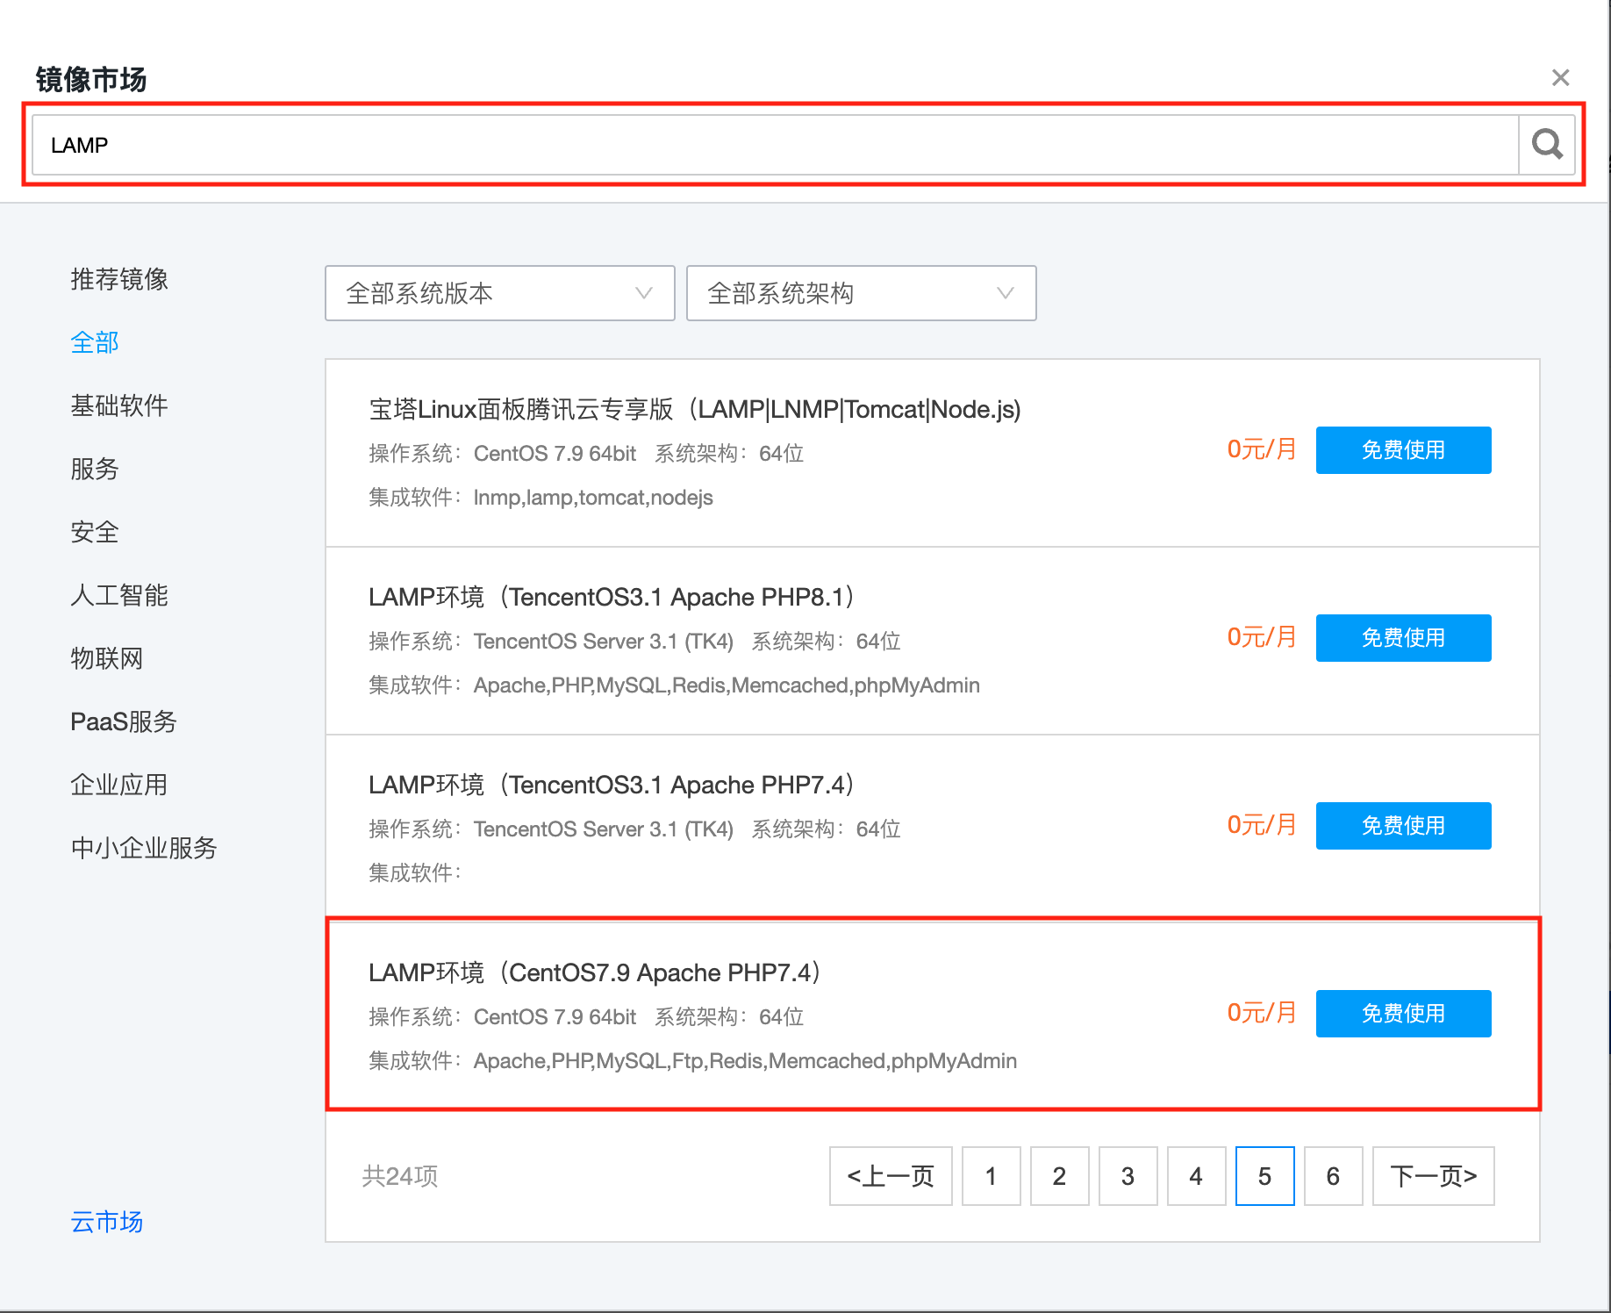Go to previous page with <上一页
The height and width of the screenshot is (1313, 1611).
(891, 1176)
